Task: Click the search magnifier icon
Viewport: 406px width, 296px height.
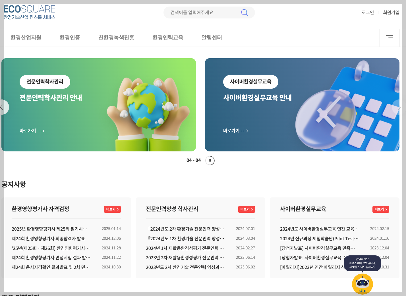Action: [x=244, y=12]
